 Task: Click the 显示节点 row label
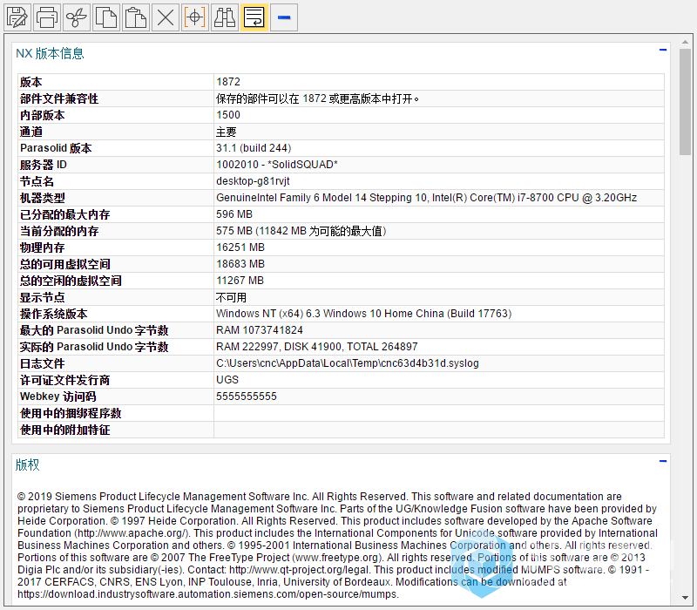tap(42, 297)
